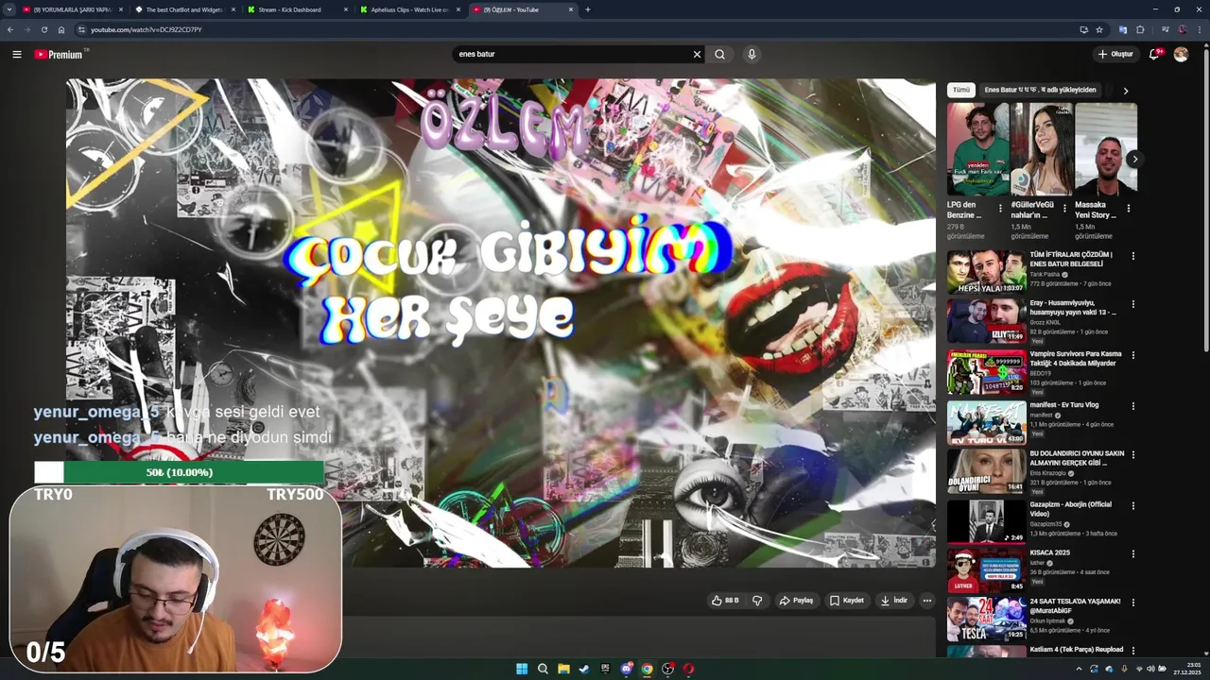Screen dimensions: 1210x680
Task: Start voice search with the microphone icon
Action: (x=752, y=54)
